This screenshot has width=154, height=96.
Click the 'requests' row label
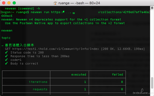40,89
